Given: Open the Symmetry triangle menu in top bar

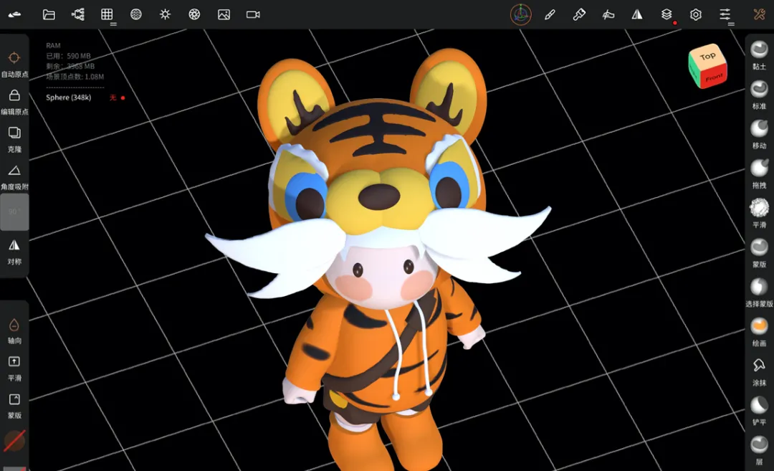Looking at the screenshot, I should (637, 15).
